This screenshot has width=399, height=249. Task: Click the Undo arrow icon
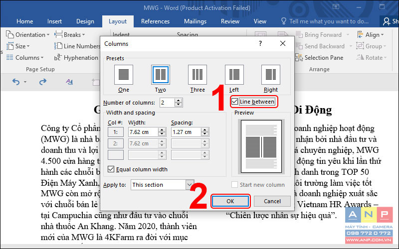(x=16, y=82)
